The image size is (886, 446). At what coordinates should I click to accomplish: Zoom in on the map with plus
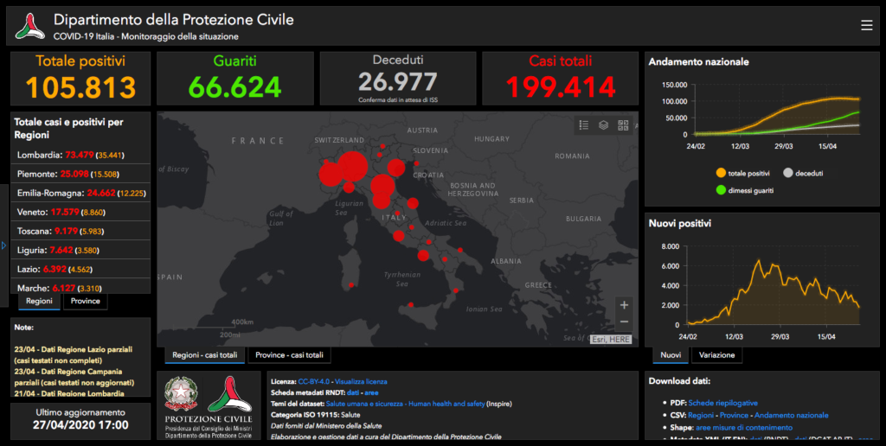point(625,304)
